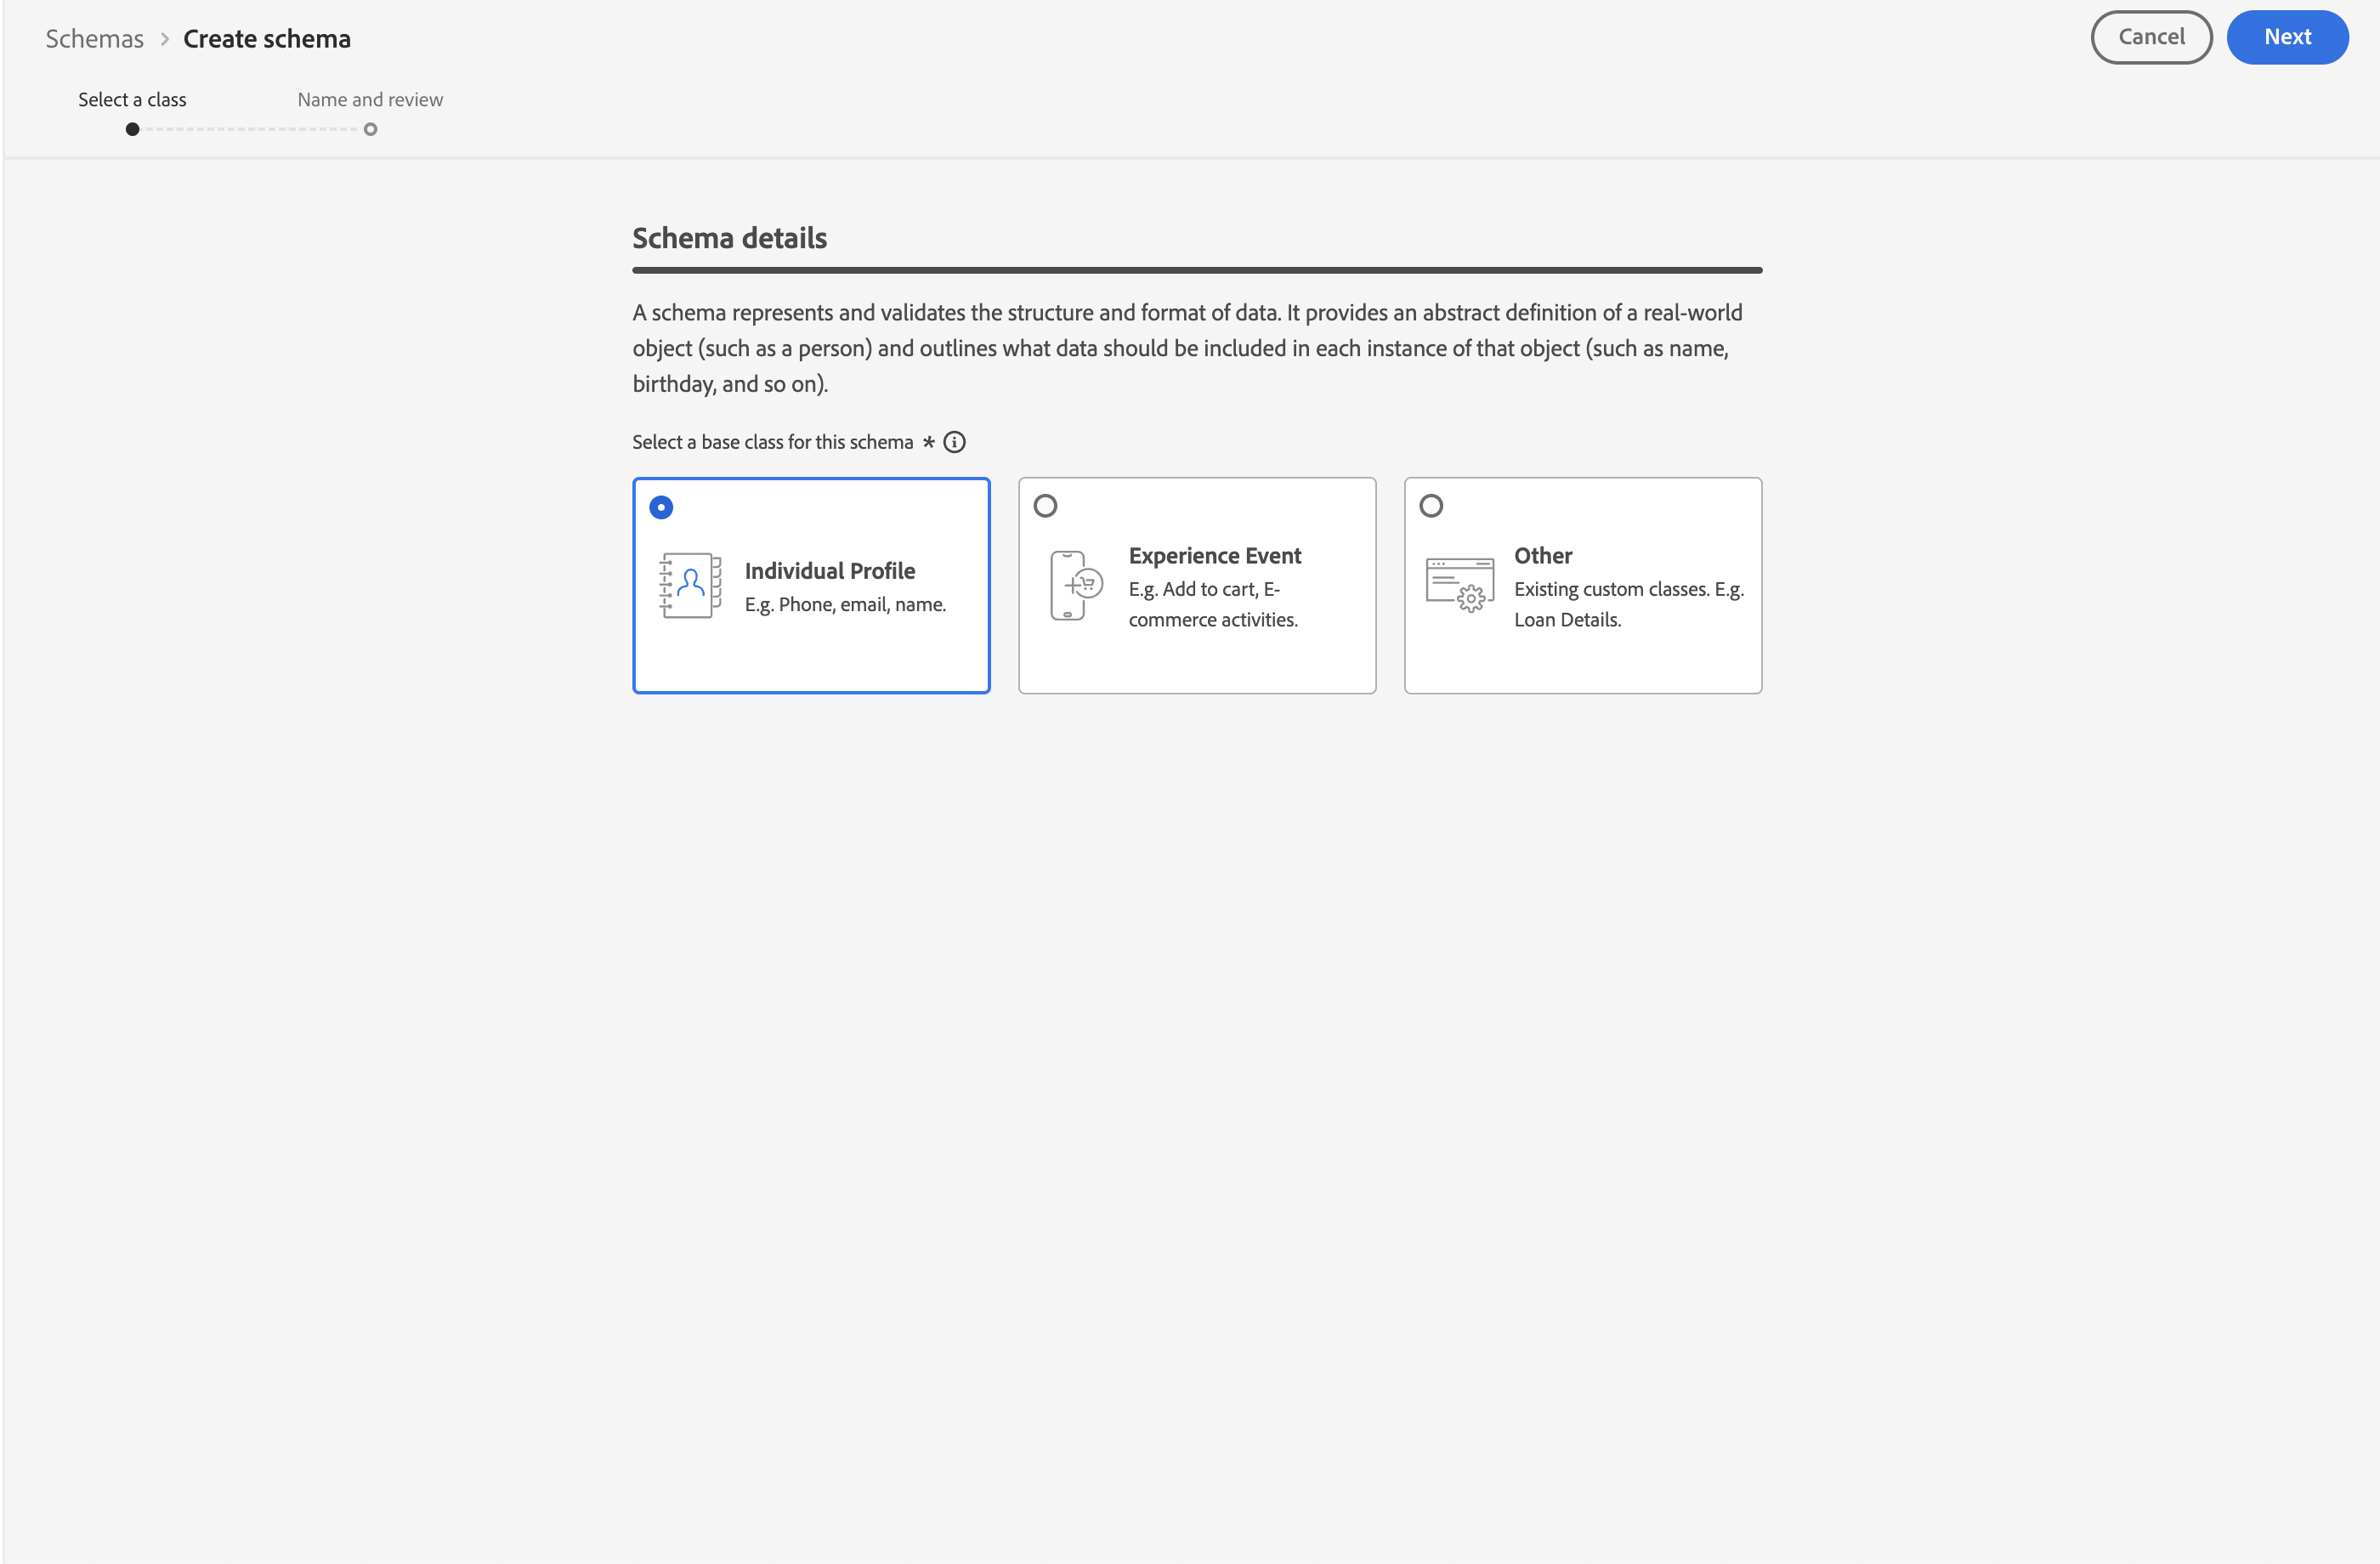Viewport: 2380px width, 1564px height.
Task: Click the Schema details heading
Action: click(x=729, y=238)
